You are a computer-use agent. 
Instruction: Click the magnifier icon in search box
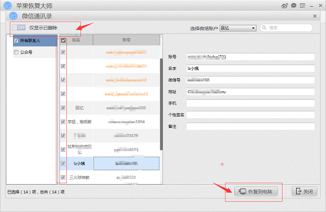click(264, 28)
